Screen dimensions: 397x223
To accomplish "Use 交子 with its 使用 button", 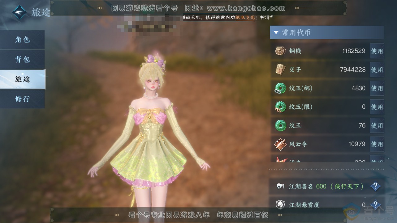I will pyautogui.click(x=377, y=69).
